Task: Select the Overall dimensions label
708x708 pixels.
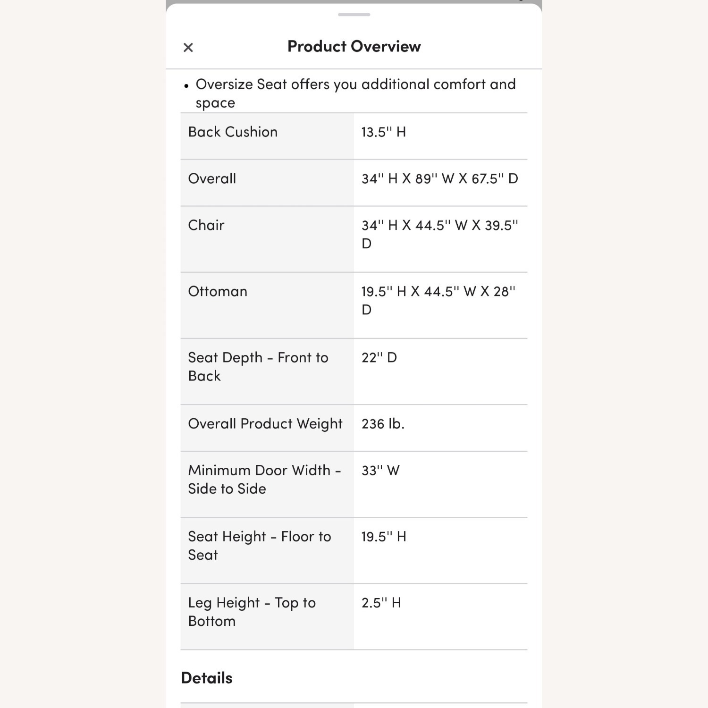Action: tap(212, 179)
